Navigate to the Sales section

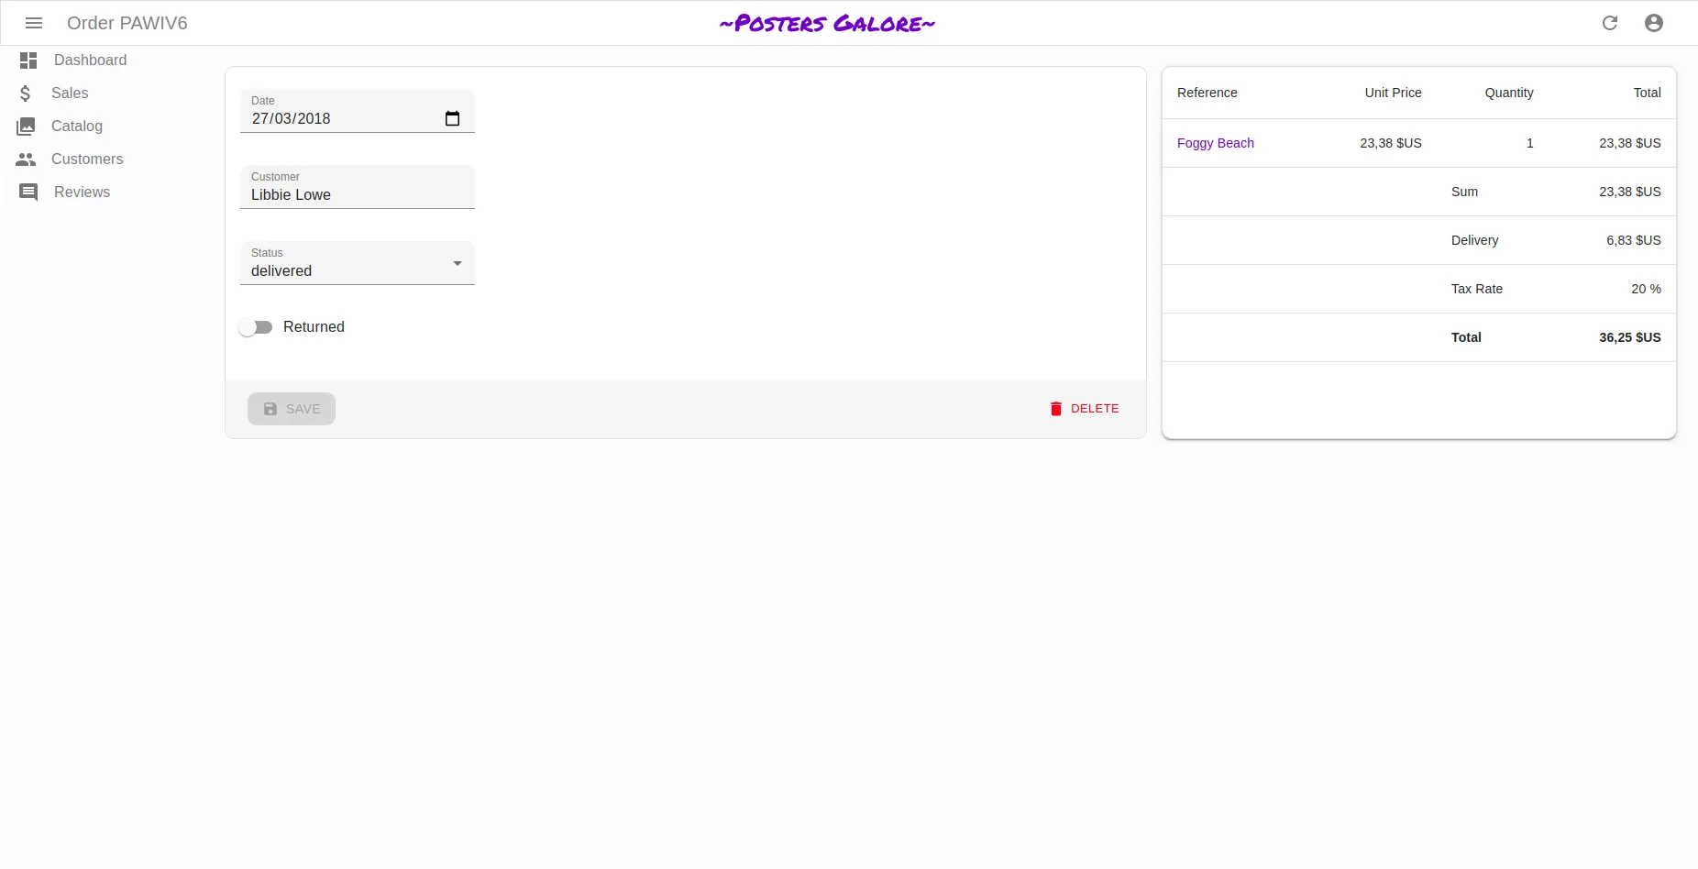[70, 93]
